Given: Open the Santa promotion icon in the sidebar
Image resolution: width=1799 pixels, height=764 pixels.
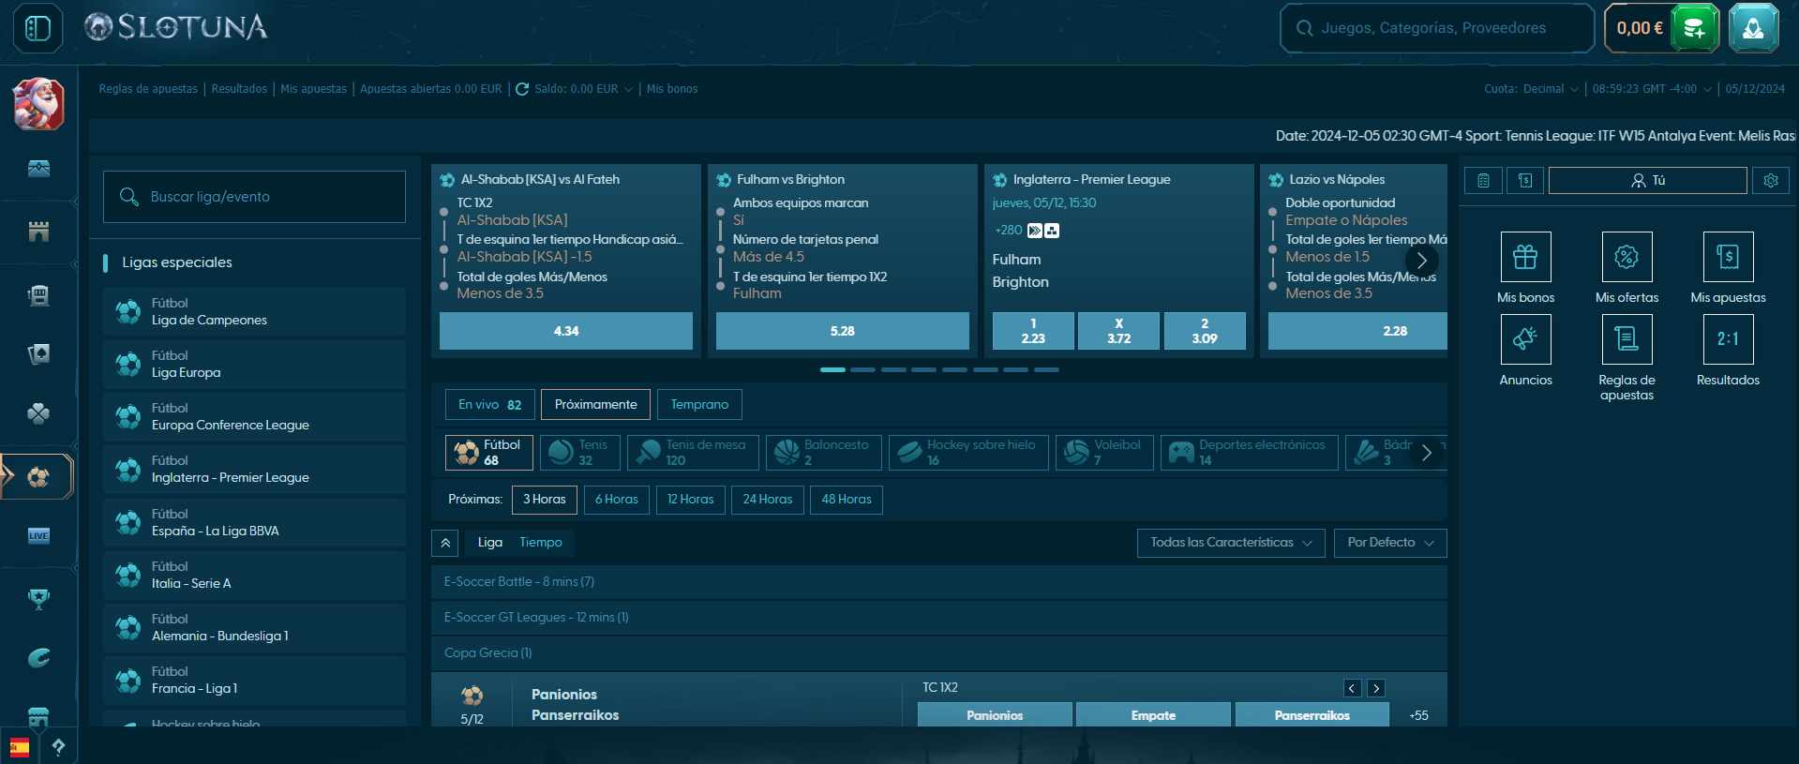Looking at the screenshot, I should tap(38, 104).
